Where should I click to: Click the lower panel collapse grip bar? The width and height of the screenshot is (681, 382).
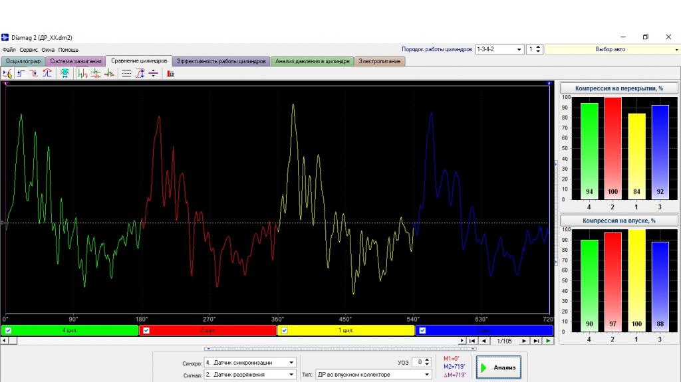coord(340,349)
